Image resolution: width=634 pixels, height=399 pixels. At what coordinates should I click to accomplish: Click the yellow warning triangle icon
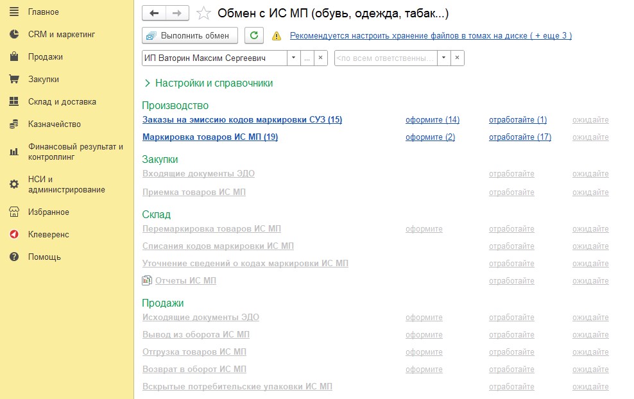point(276,36)
